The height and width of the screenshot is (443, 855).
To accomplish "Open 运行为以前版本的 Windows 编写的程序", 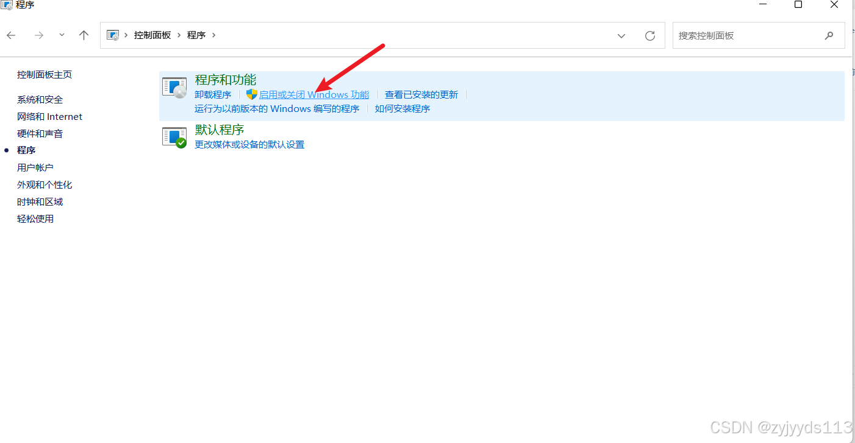I will click(x=277, y=108).
